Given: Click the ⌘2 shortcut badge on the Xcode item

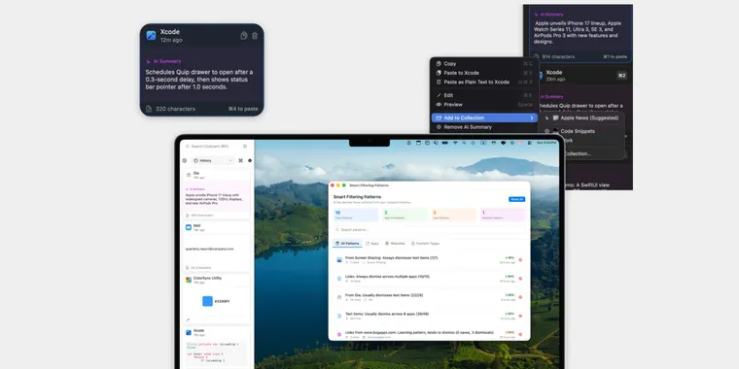Looking at the screenshot, I should coord(622,76).
